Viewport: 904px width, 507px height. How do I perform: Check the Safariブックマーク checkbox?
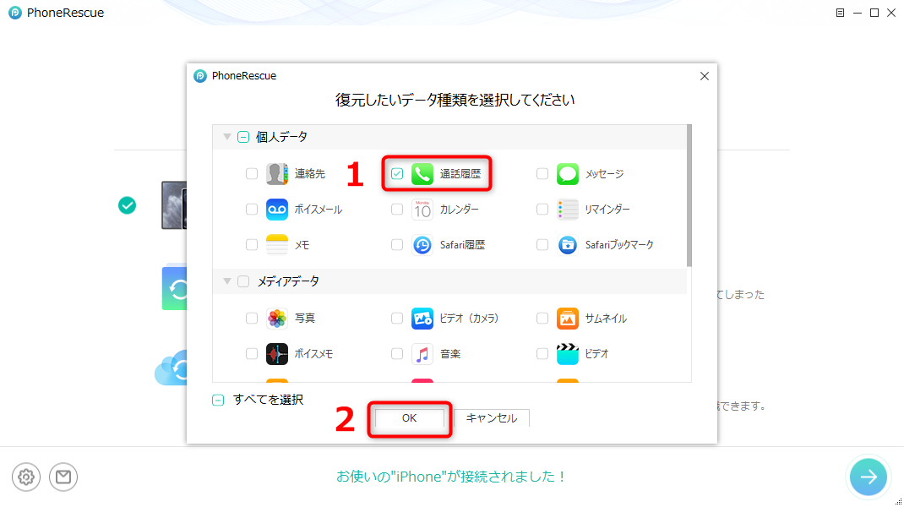(x=542, y=245)
